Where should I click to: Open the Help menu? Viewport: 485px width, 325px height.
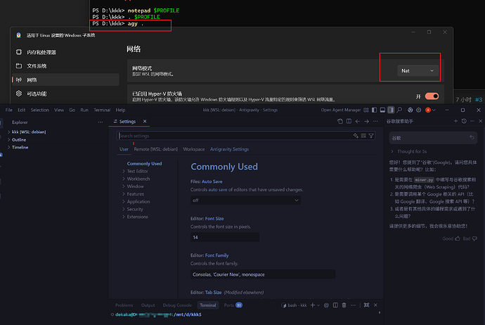point(120,110)
